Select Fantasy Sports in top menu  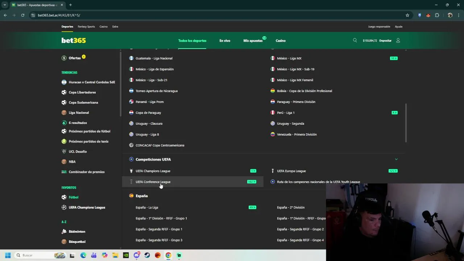point(86,26)
